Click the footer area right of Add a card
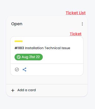The width and height of the screenshot is (95, 109). [61, 90]
